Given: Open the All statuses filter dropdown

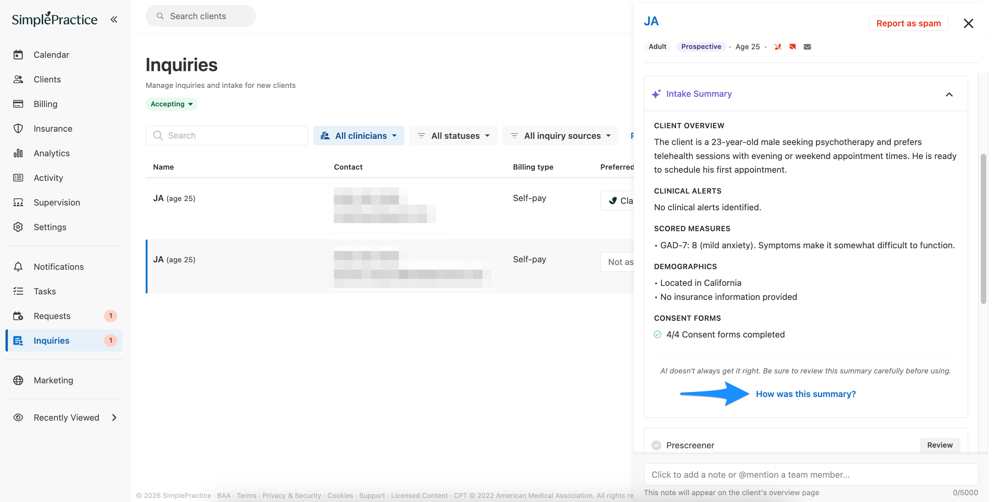Looking at the screenshot, I should click(x=453, y=136).
